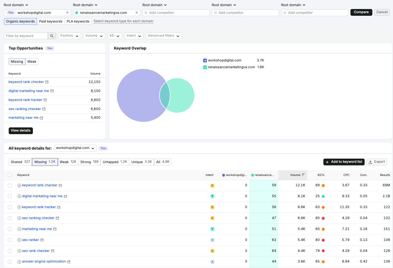Screen dimensions: 393x268
Task: Open SERP icon beside 'marketing near me' in Top Opportunities
Action: point(41,118)
